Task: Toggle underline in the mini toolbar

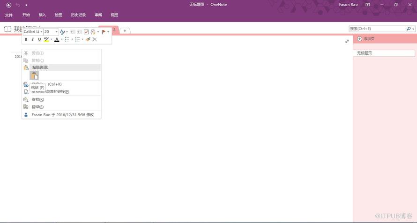Action: coord(39,40)
